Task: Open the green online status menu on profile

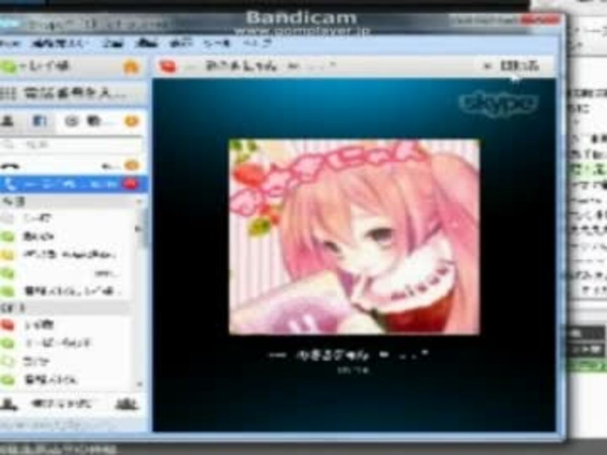Action: pos(8,68)
